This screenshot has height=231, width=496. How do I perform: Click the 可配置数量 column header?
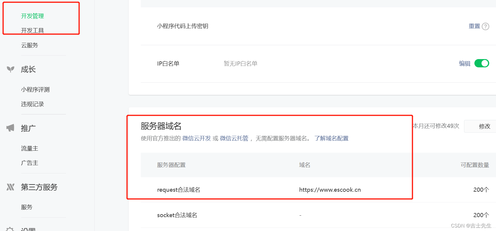pyautogui.click(x=475, y=165)
